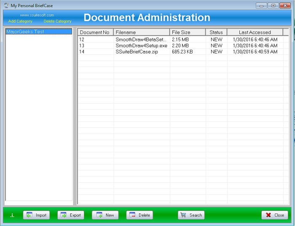Click the 685.23 KB file size cell

click(182, 52)
